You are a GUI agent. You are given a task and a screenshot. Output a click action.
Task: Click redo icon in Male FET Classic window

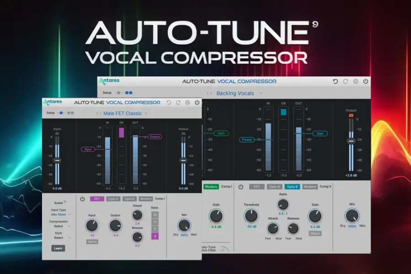click(x=178, y=102)
